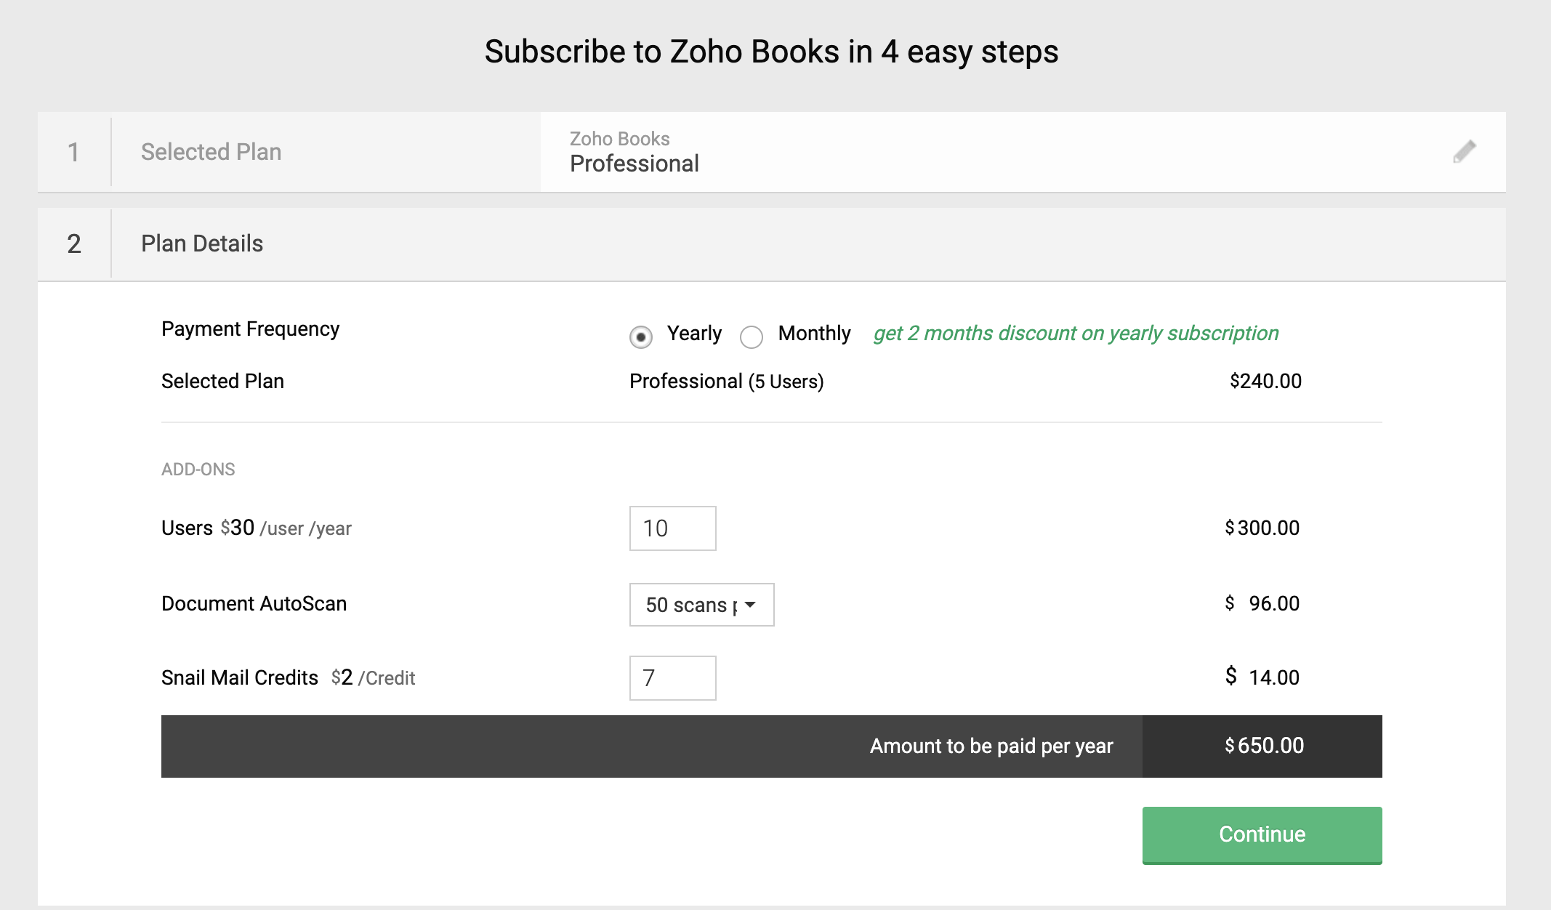This screenshot has height=910, width=1551.
Task: Click the 'ADD-ONS' section label
Action: [198, 470]
